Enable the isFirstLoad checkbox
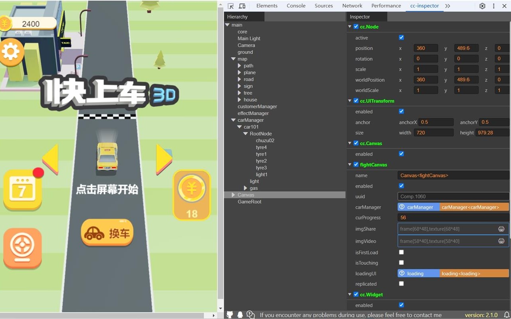 401,252
